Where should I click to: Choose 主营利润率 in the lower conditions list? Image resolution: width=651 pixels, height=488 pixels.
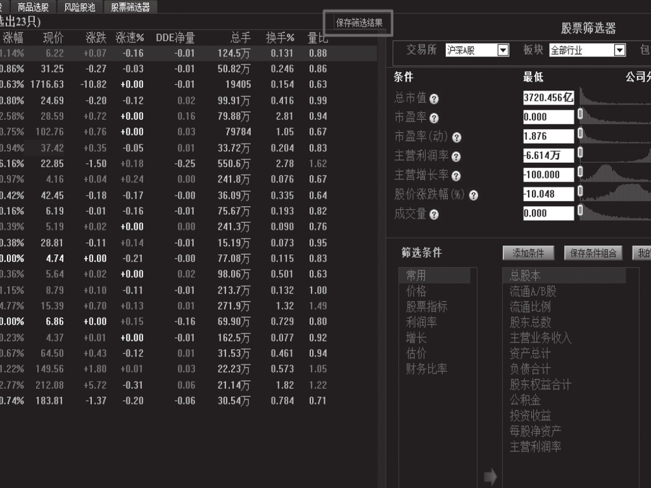point(536,447)
